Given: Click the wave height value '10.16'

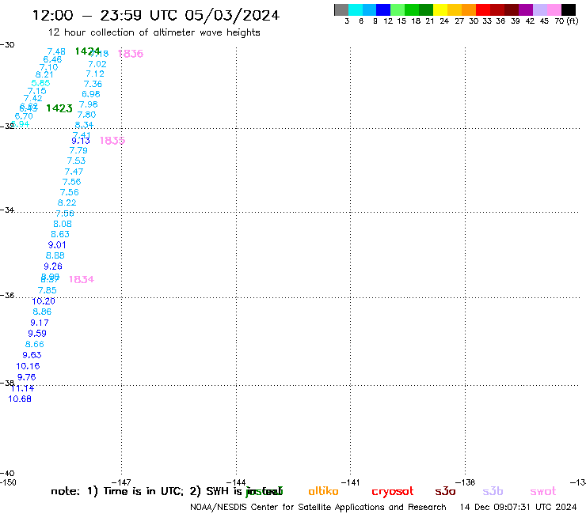Looking at the screenshot, I should (28, 366).
